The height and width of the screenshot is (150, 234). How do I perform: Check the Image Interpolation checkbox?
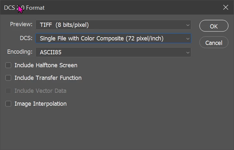pos(8,104)
